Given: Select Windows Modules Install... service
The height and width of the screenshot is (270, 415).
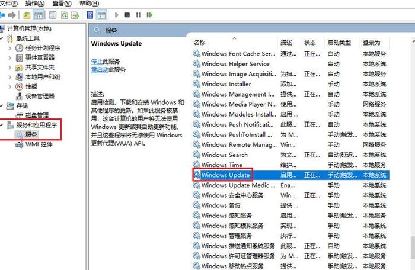Looking at the screenshot, I should pyautogui.click(x=290, y=114).
